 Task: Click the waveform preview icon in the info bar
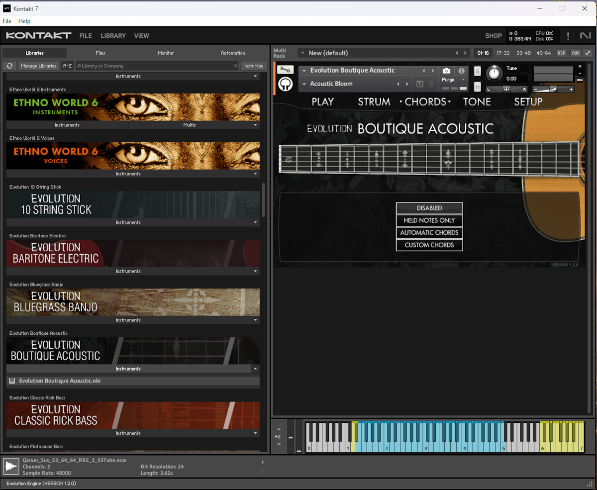pyautogui.click(x=11, y=466)
